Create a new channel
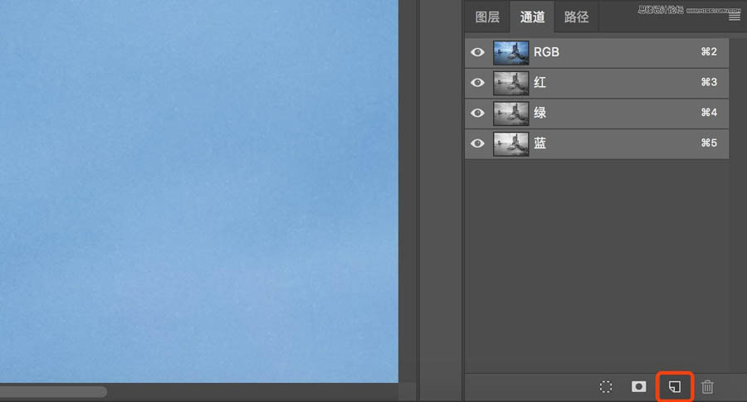The height and width of the screenshot is (402, 747). 675,387
